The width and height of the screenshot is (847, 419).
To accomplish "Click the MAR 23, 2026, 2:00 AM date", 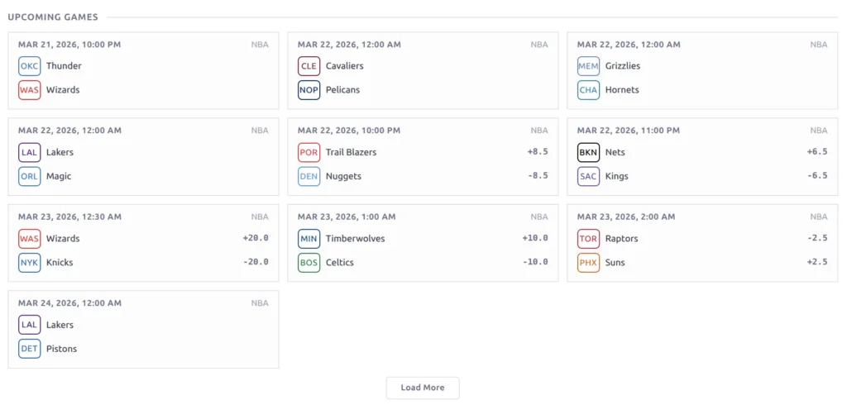I will 626,217.
